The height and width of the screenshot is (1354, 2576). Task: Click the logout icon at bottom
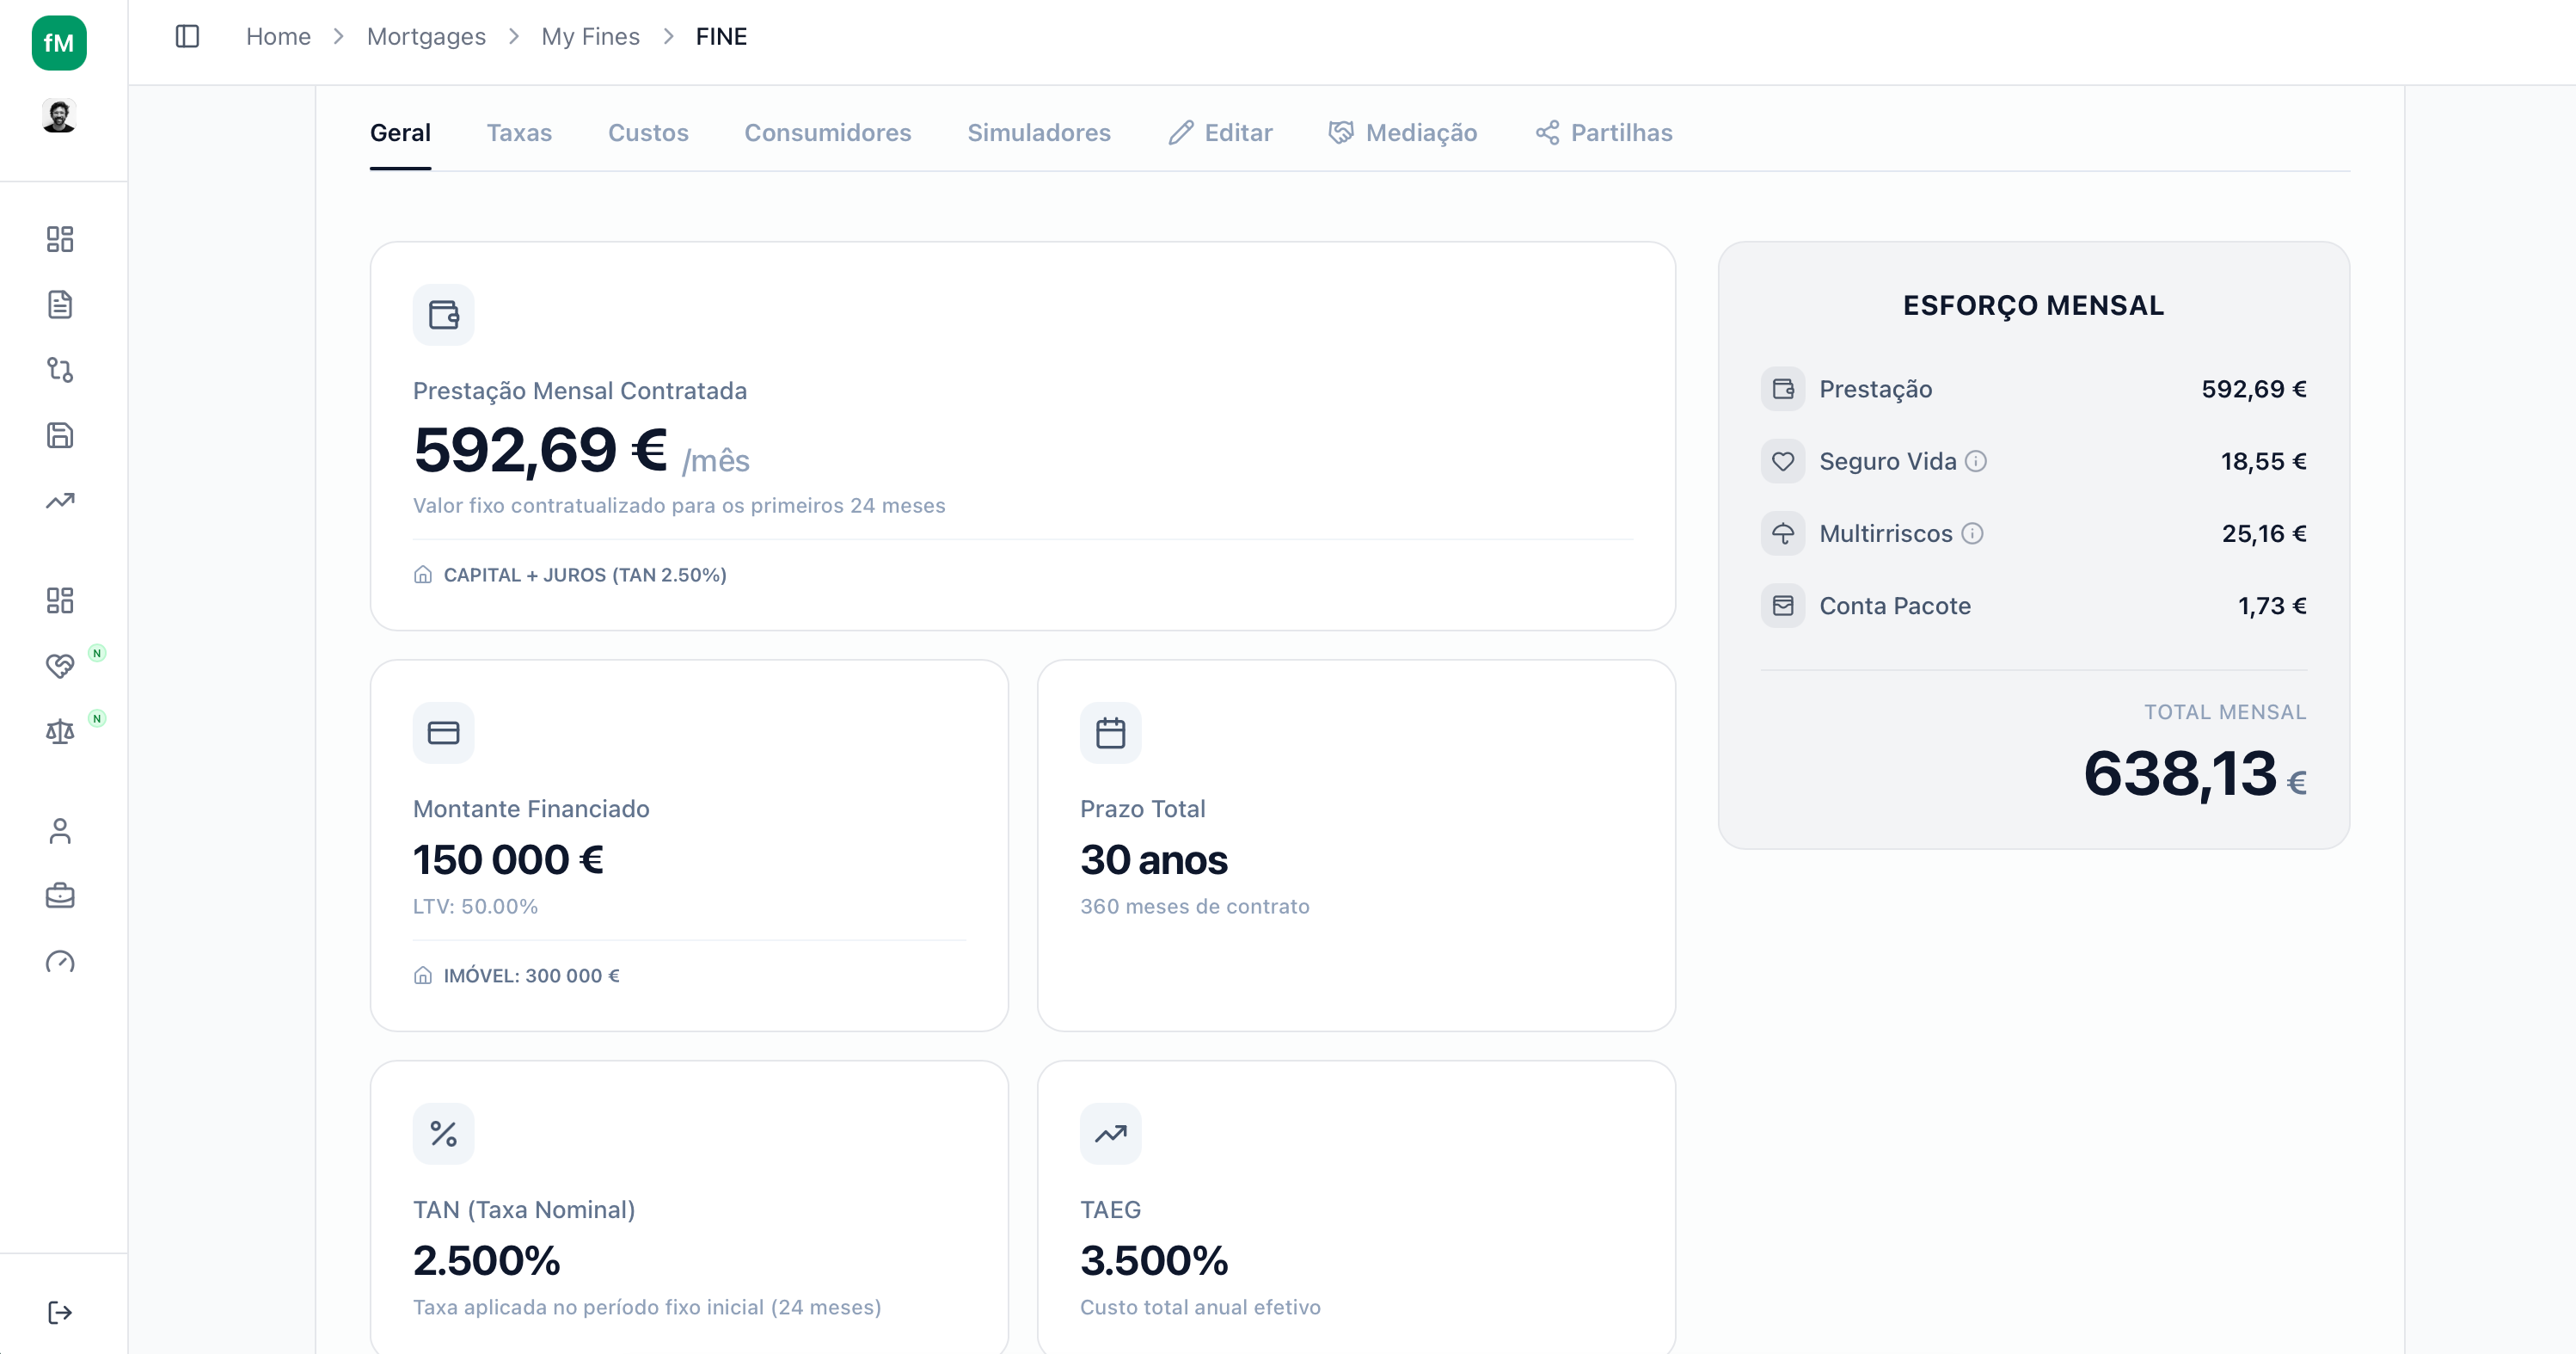click(x=60, y=1312)
